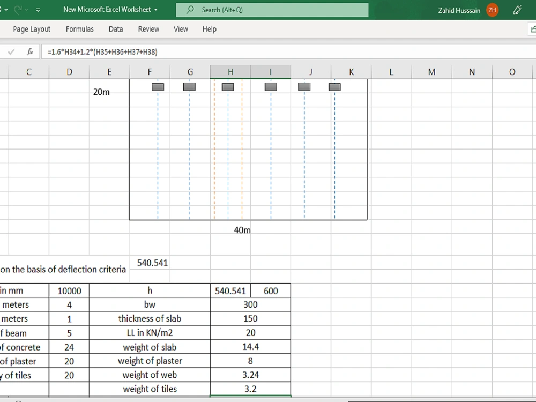
Task: Open the Help ribbon tab
Action: (210, 29)
